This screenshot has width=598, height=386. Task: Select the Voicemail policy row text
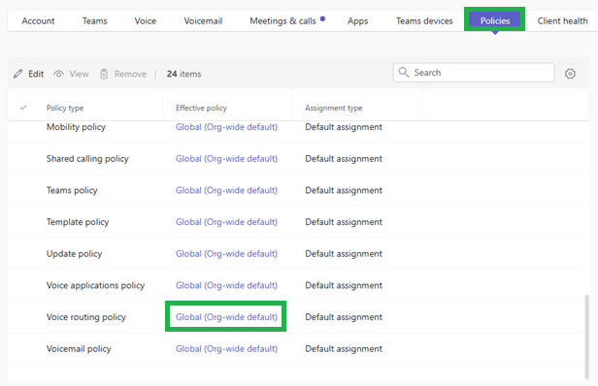79,348
